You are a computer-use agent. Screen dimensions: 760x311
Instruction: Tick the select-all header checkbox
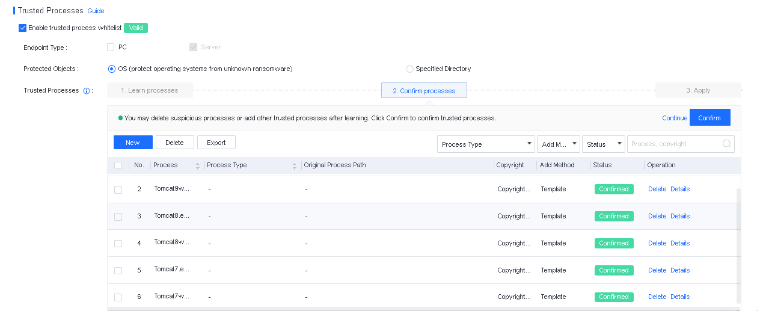point(118,165)
